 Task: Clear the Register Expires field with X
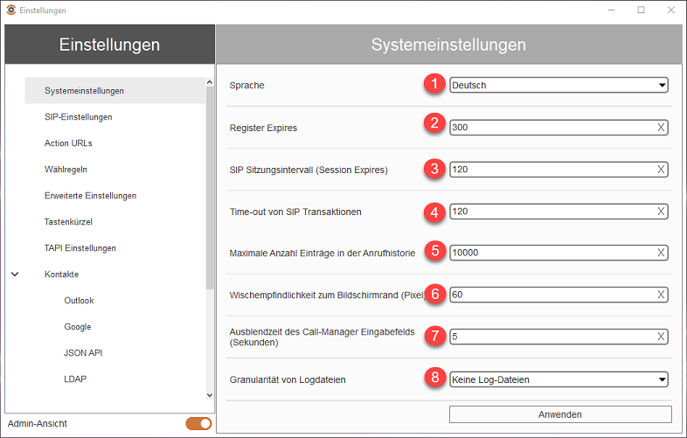[x=661, y=128]
